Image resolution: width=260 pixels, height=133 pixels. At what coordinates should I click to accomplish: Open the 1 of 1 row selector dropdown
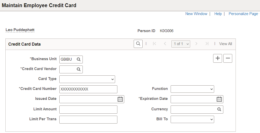181,44
